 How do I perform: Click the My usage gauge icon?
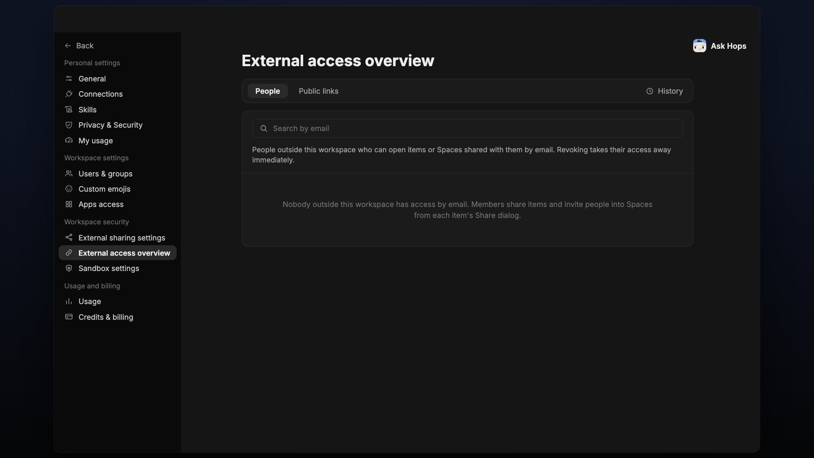coord(69,140)
